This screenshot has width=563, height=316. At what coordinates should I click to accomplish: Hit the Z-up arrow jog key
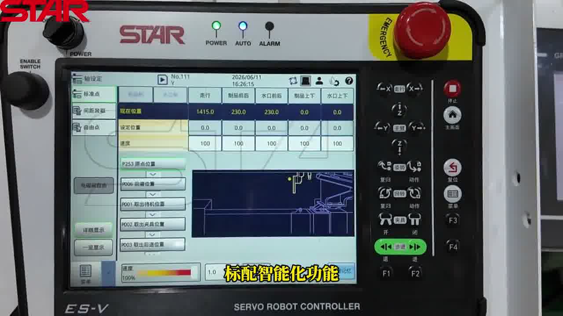coord(399,109)
